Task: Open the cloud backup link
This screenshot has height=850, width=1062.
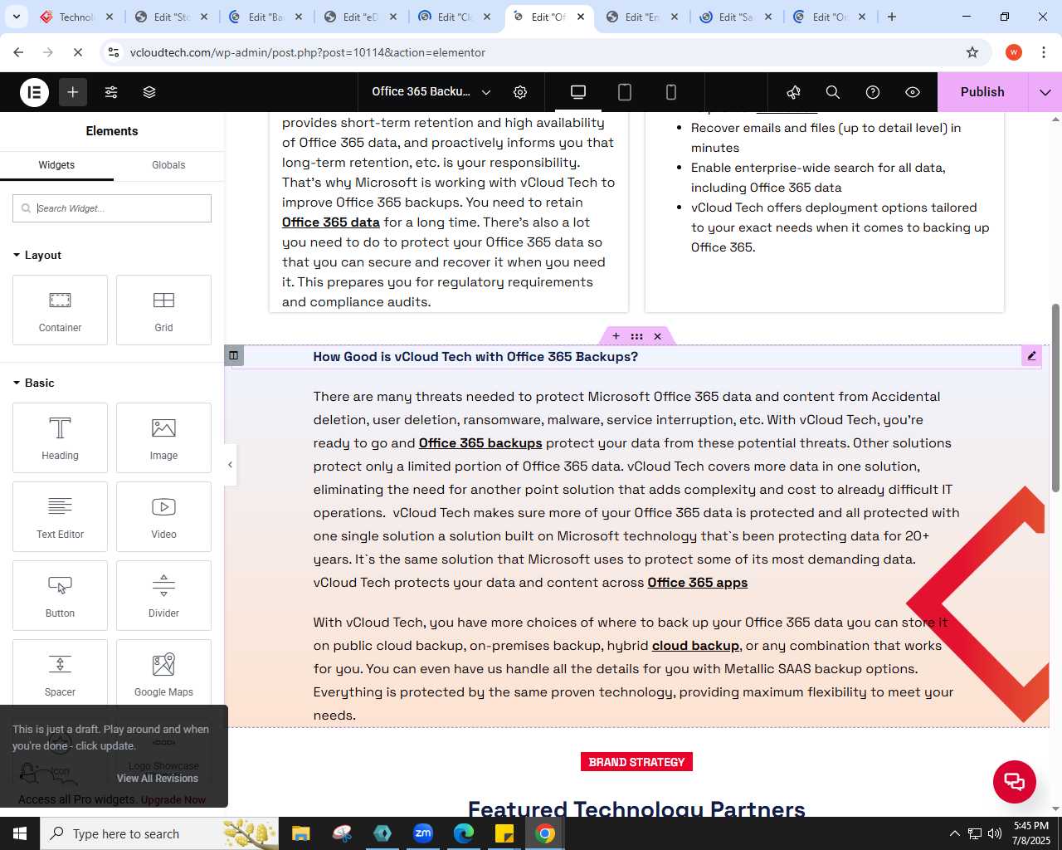Action: 695,646
